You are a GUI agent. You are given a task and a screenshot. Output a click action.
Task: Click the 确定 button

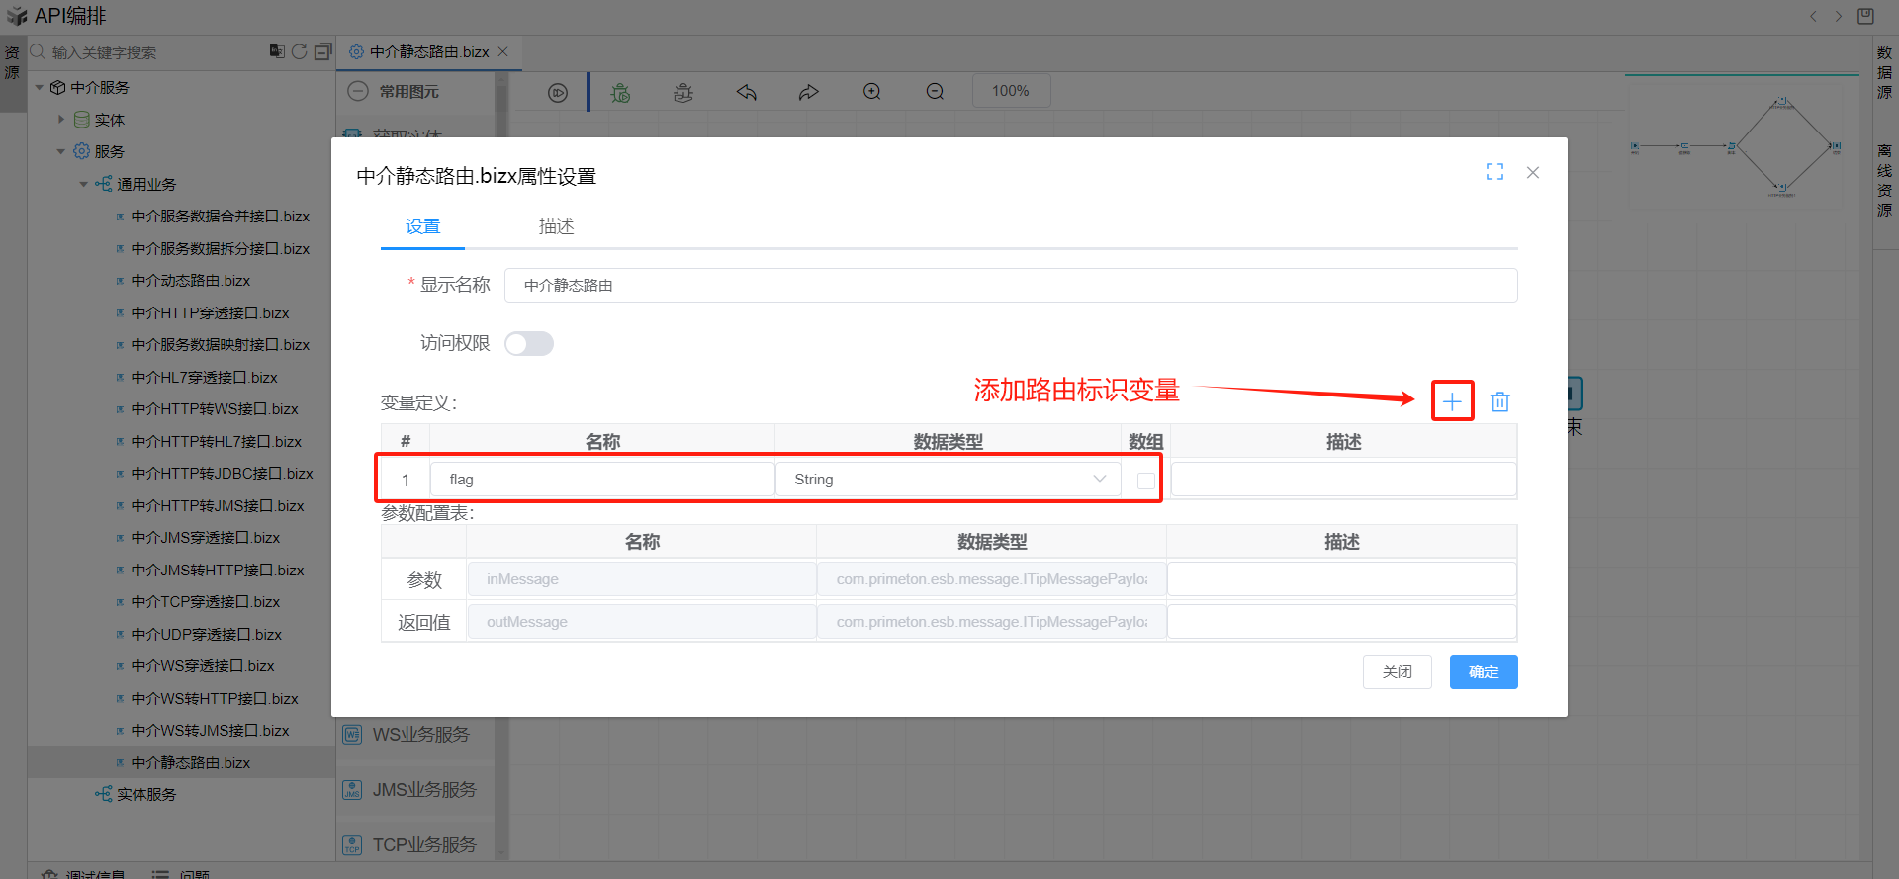pyautogui.click(x=1483, y=672)
